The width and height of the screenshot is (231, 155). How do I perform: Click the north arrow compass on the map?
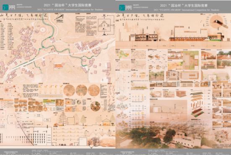tap(60, 18)
